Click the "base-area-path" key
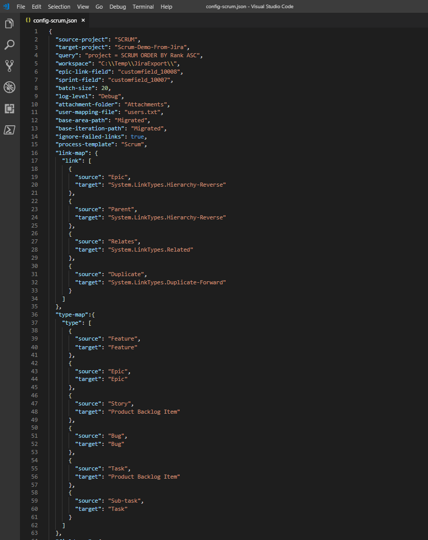Image resolution: width=428 pixels, height=540 pixels. 82,121
